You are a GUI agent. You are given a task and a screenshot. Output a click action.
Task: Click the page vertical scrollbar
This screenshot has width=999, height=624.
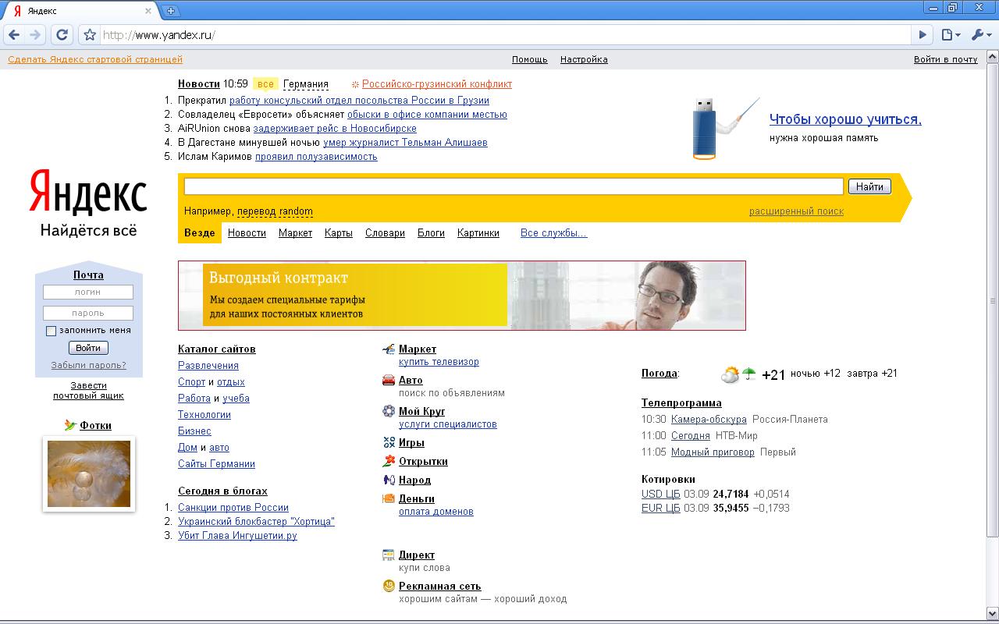click(x=993, y=300)
